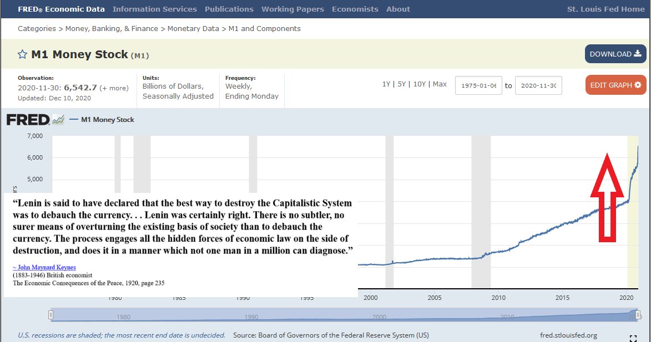Image resolution: width=651 pixels, height=342 pixels.
Task: Click the (+ more) observations link
Action: pyautogui.click(x=114, y=88)
